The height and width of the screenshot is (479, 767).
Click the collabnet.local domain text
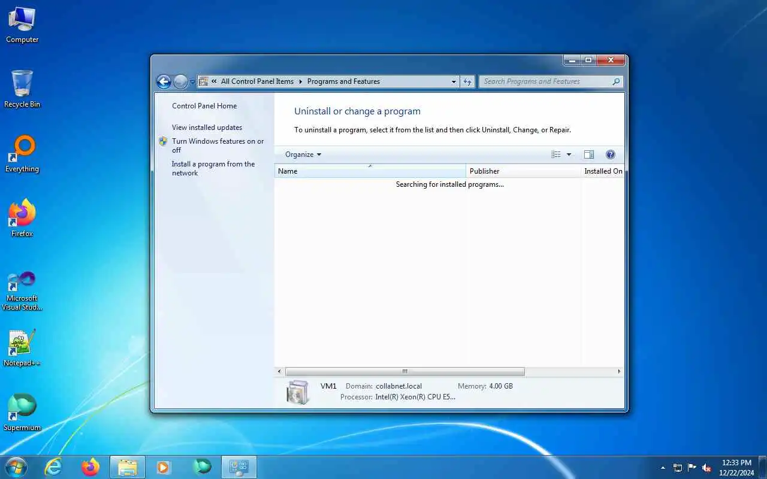point(398,386)
